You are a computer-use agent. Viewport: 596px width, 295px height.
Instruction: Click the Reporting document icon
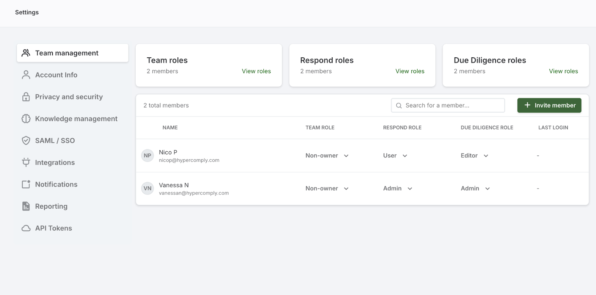click(26, 206)
